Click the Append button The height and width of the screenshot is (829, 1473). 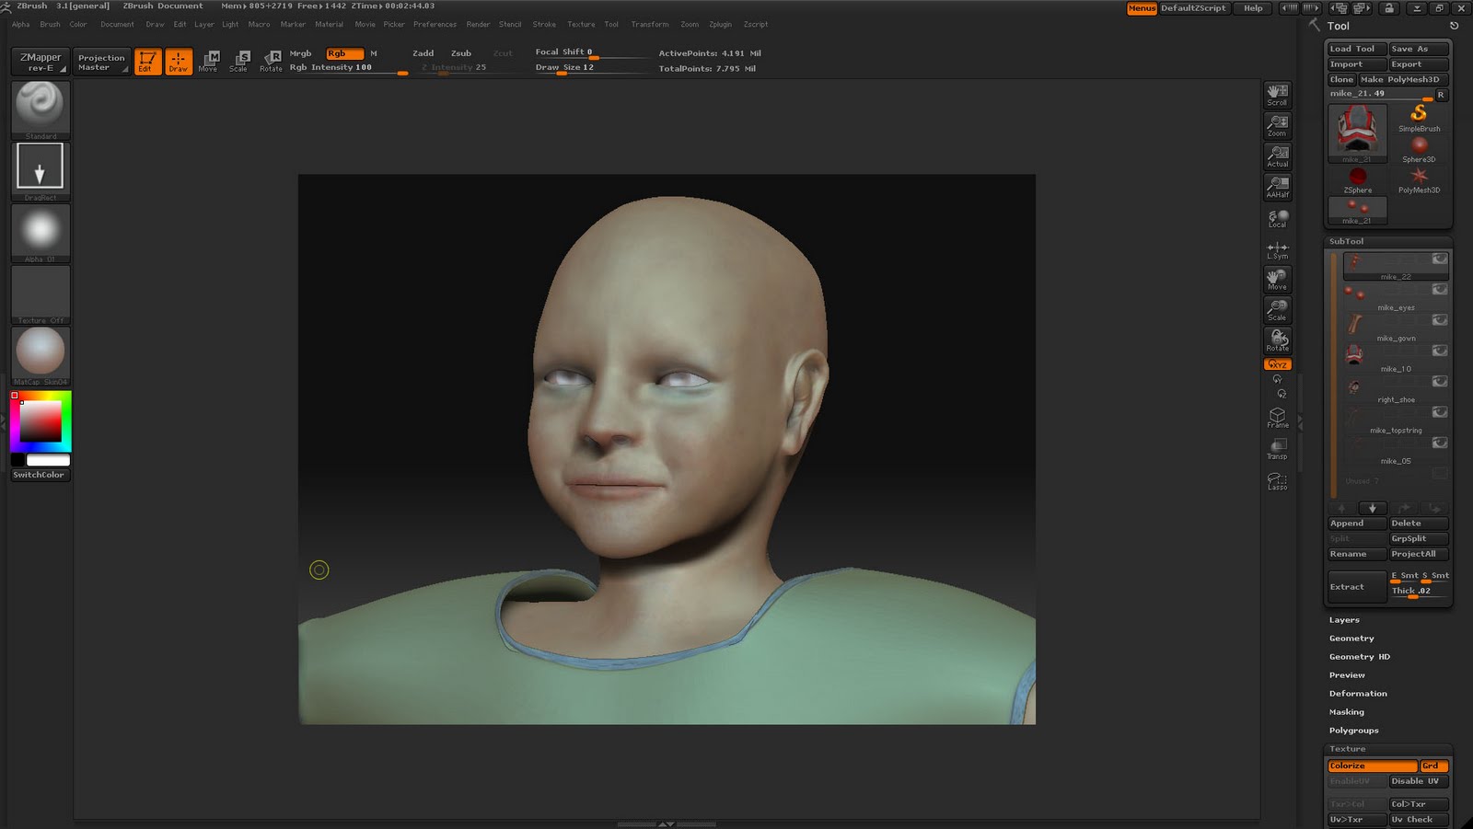(x=1356, y=524)
